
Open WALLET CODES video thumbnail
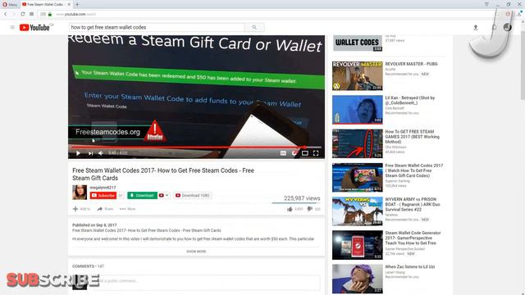pos(358,43)
